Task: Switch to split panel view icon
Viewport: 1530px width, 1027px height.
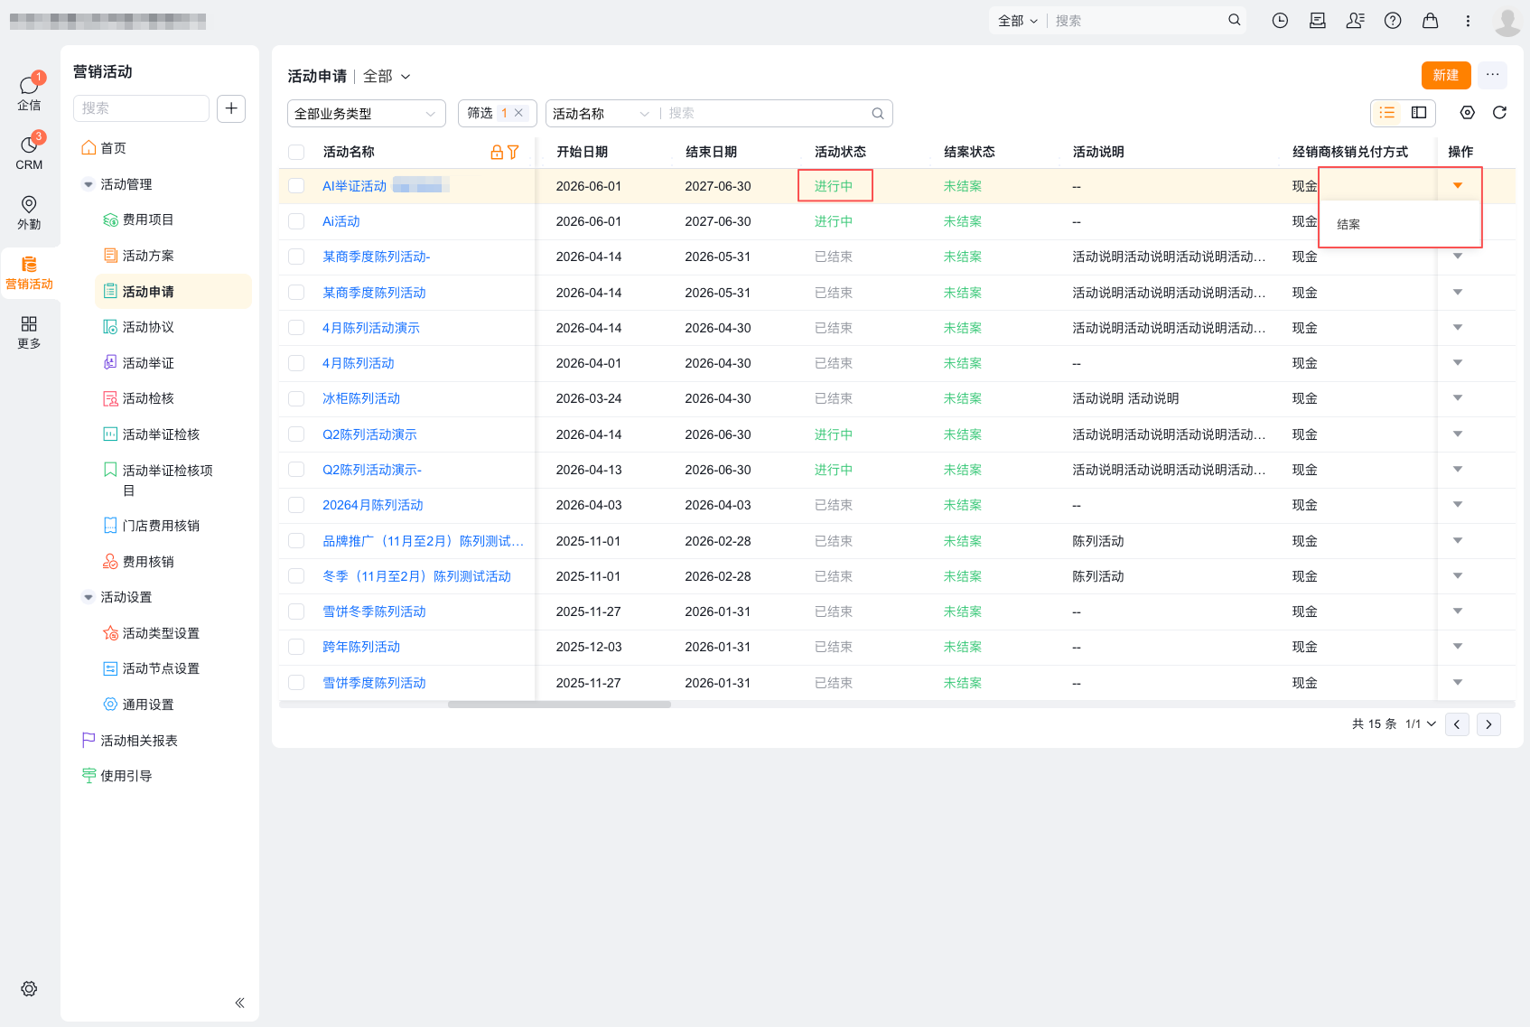Action: 1419,112
